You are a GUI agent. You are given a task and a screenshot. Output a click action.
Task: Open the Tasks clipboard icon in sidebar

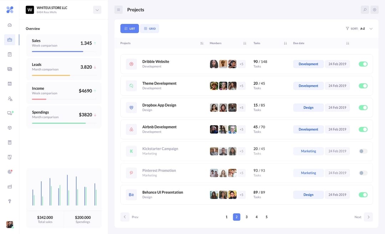(10, 54)
